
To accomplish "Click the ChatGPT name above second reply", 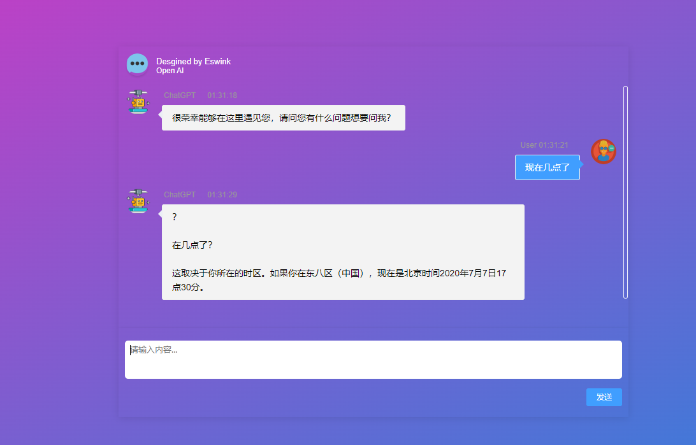I will click(180, 195).
